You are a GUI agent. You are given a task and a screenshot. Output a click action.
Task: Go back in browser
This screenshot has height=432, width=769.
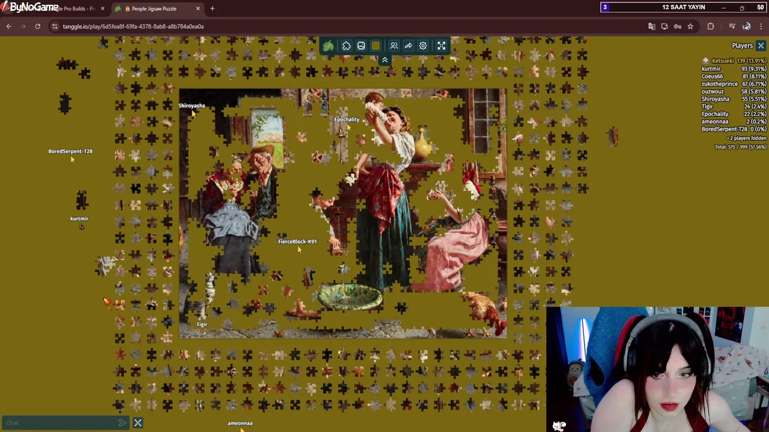coord(9,26)
